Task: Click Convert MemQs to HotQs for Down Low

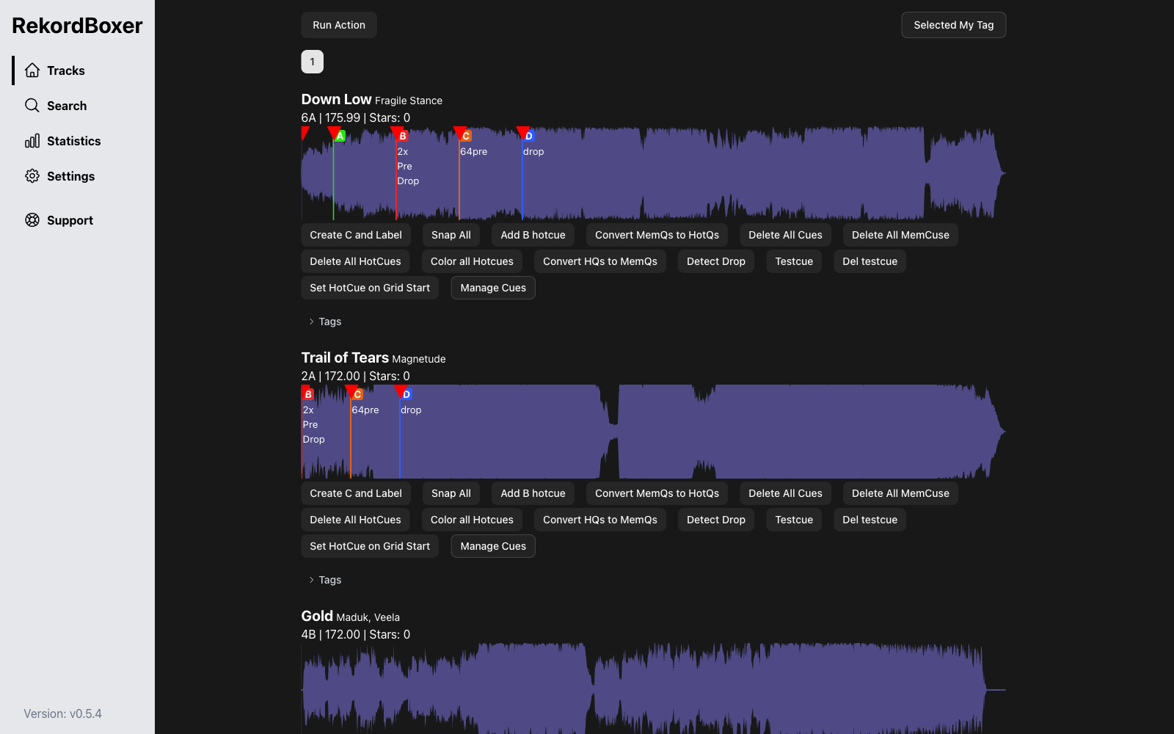Action: [x=657, y=235]
